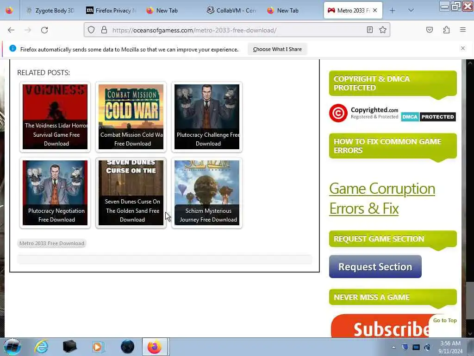Toggle reader view icon in address bar
This screenshot has height=356, width=474.
[x=370, y=30]
